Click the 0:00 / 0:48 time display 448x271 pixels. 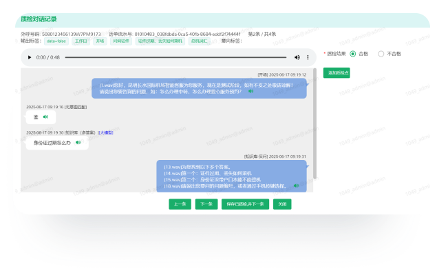(48, 57)
